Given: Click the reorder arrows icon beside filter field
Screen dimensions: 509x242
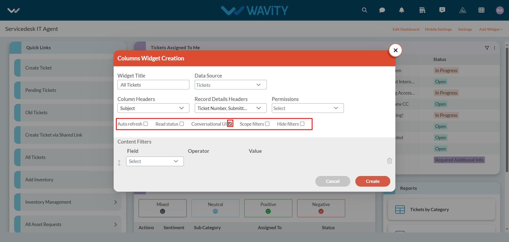Looking at the screenshot, I should [x=119, y=163].
